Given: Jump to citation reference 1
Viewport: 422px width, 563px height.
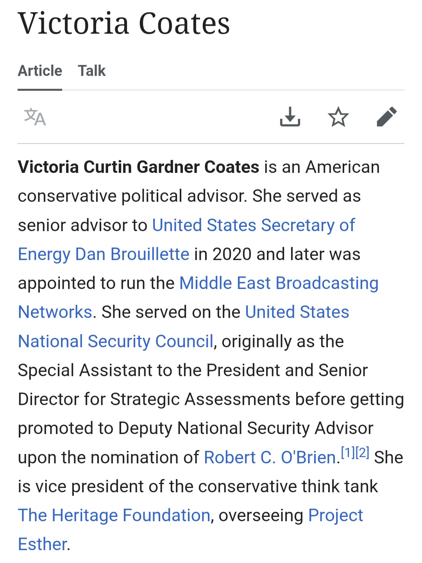Looking at the screenshot, I should (348, 453).
